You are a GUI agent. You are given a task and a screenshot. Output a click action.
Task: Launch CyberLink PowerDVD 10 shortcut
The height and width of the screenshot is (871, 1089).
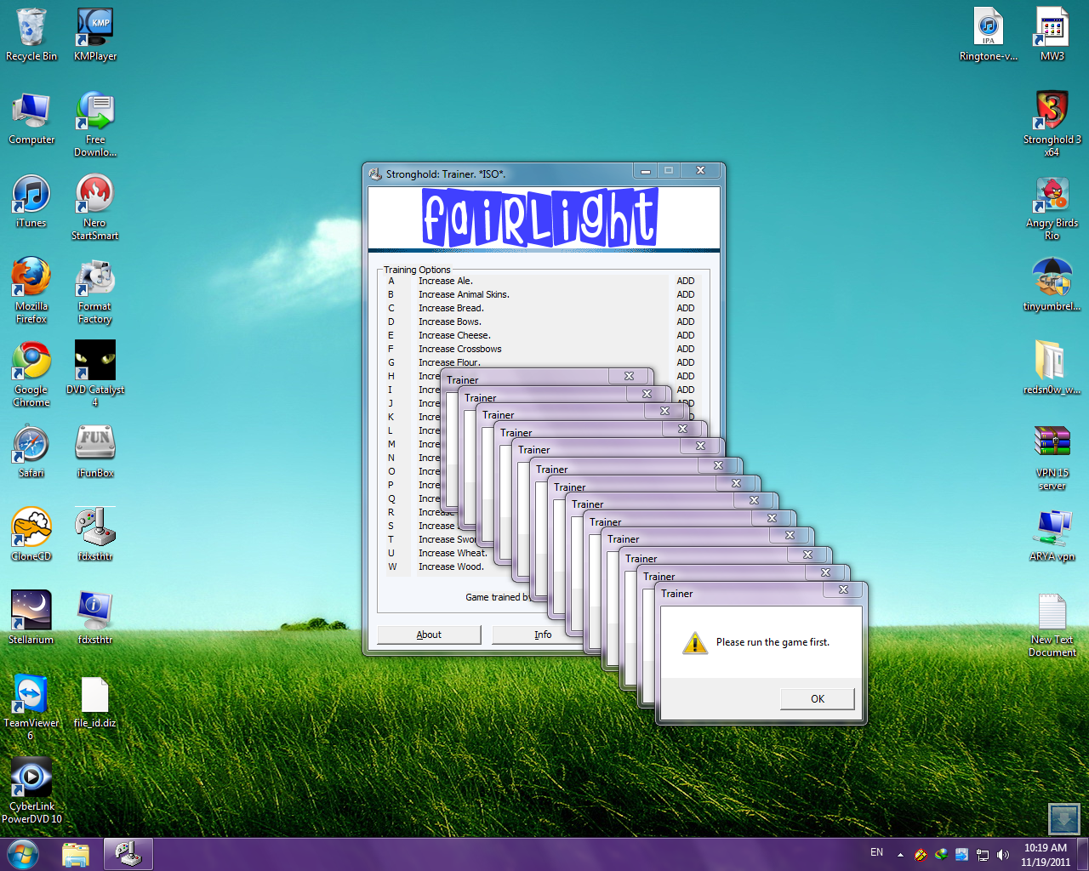point(31,791)
